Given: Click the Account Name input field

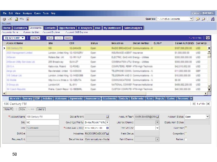Looking at the screenshot, I should click(42, 117).
